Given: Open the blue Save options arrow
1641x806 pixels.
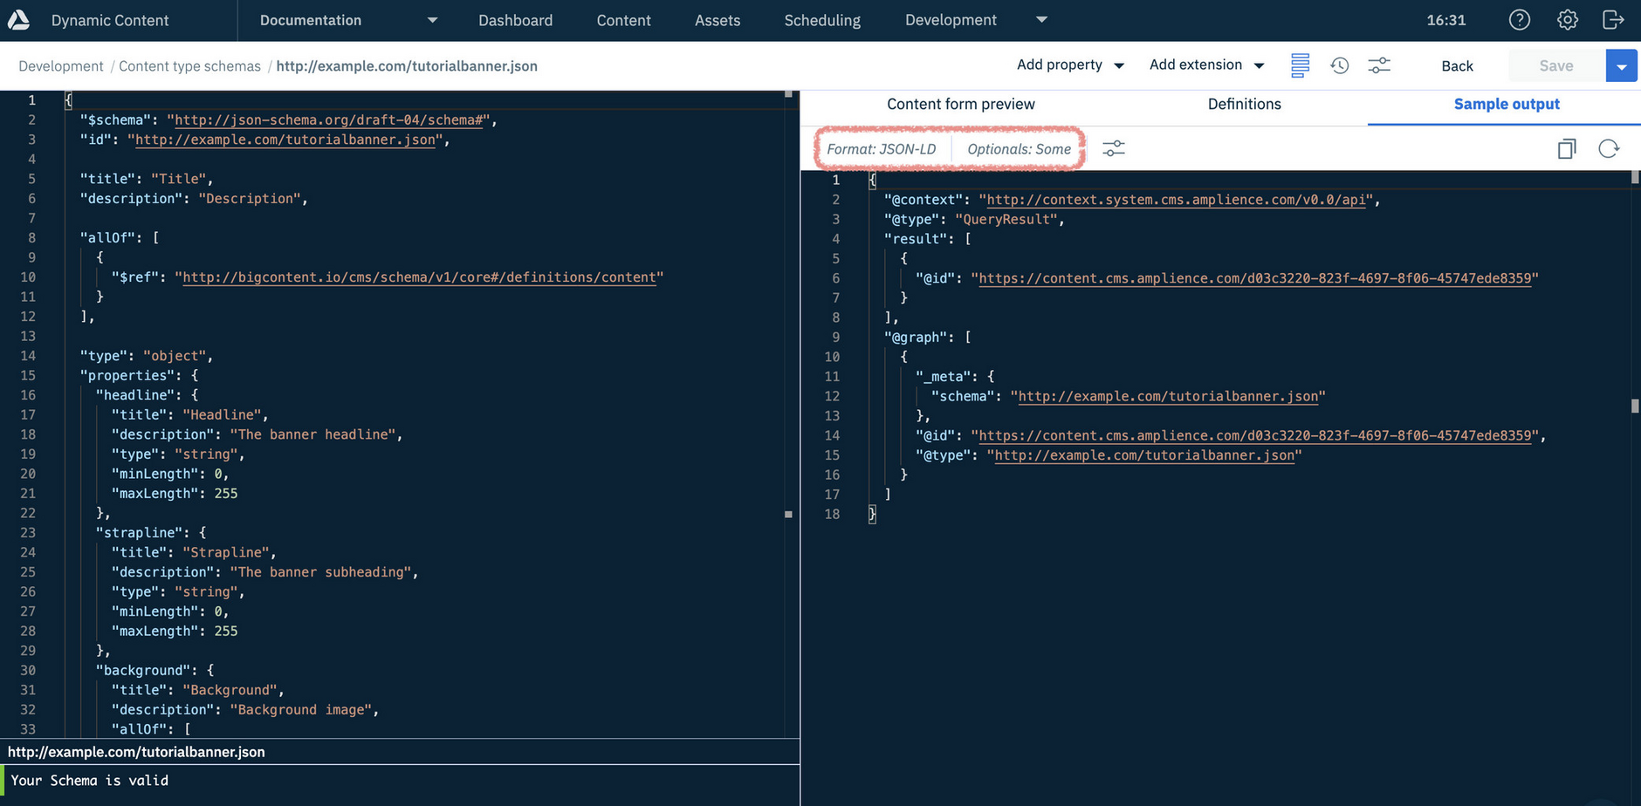Looking at the screenshot, I should coord(1622,65).
